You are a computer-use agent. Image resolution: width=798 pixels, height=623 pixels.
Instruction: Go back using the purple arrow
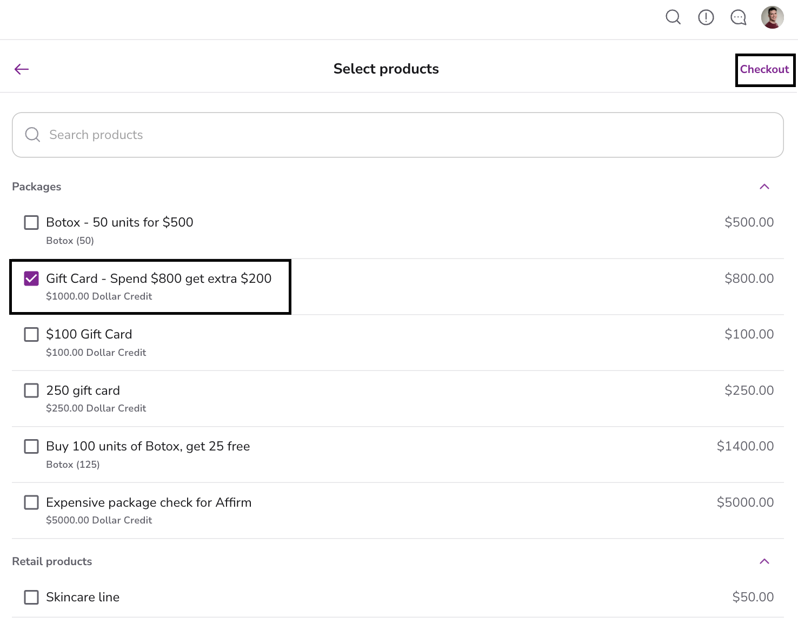(x=22, y=69)
